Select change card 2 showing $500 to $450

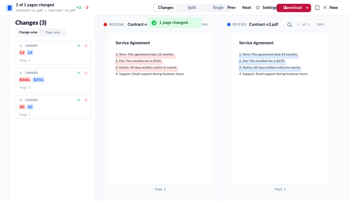tap(53, 80)
